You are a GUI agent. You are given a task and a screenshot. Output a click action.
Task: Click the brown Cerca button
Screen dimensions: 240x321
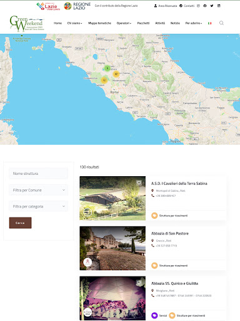click(x=20, y=223)
